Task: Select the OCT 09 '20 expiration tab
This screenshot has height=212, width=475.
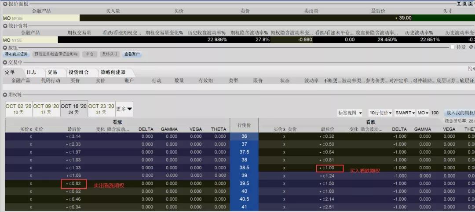Action: click(46, 109)
